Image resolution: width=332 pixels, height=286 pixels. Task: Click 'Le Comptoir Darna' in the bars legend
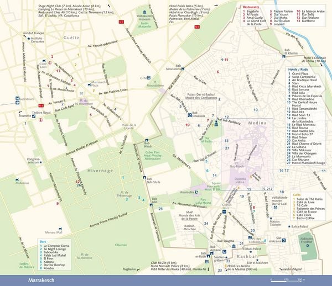click(x=56, y=246)
